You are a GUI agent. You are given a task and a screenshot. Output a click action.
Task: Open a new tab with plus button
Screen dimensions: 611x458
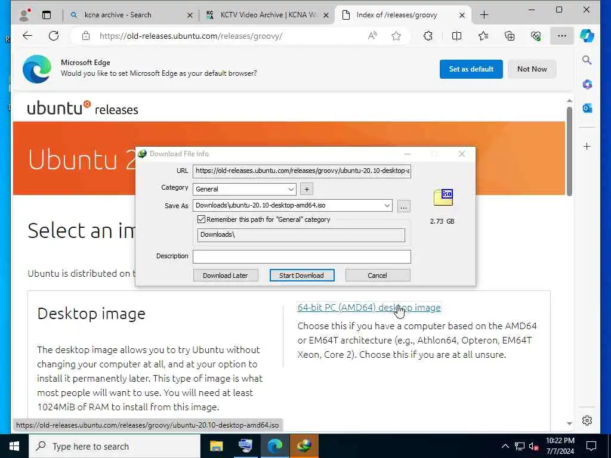(x=484, y=15)
